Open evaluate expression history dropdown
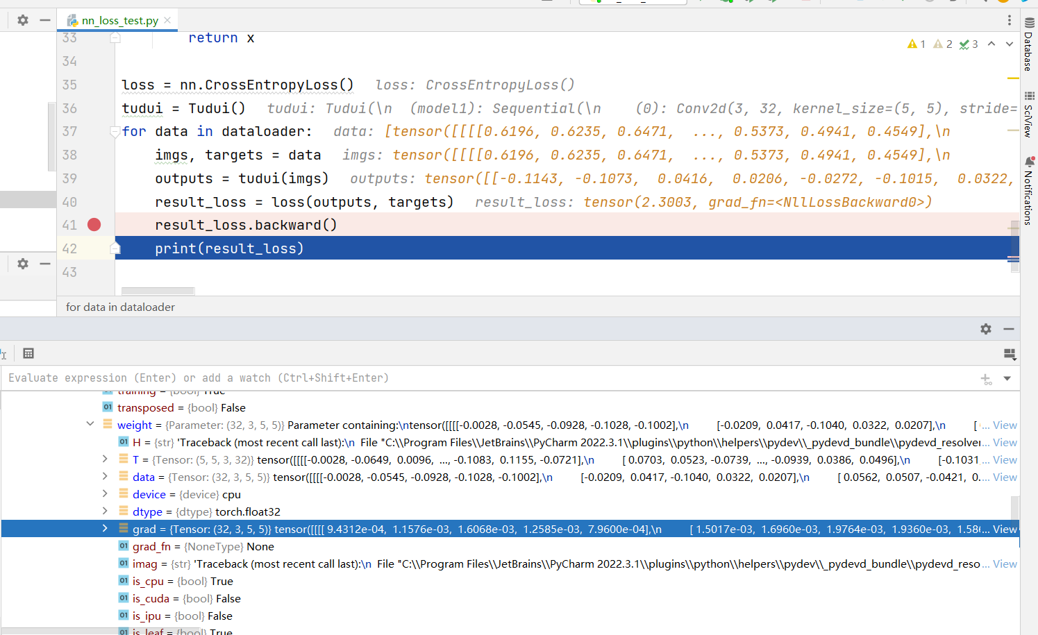This screenshot has width=1038, height=635. point(1007,378)
